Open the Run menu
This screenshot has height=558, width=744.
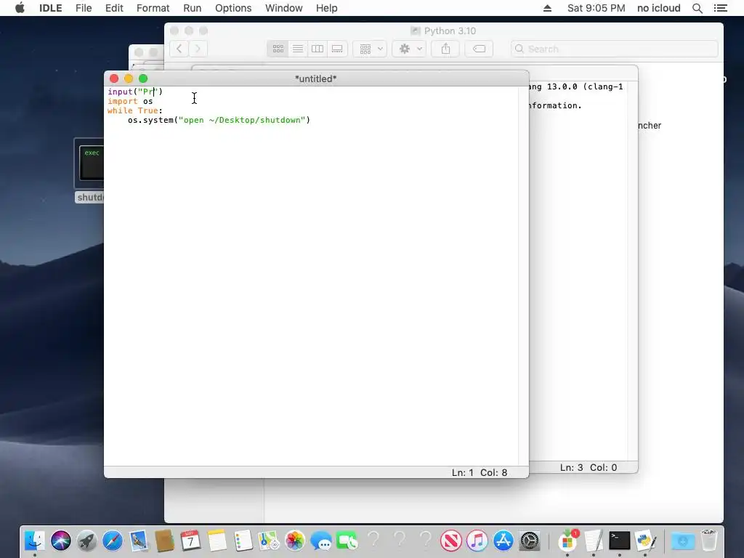(192, 8)
